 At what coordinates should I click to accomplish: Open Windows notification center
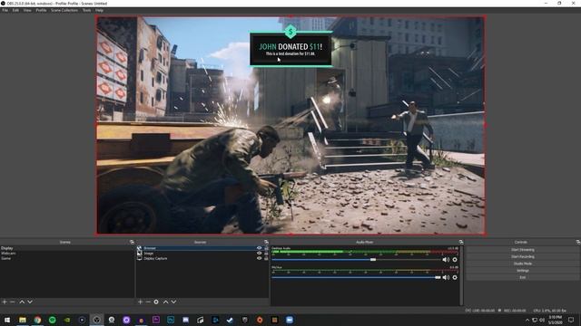click(x=571, y=320)
